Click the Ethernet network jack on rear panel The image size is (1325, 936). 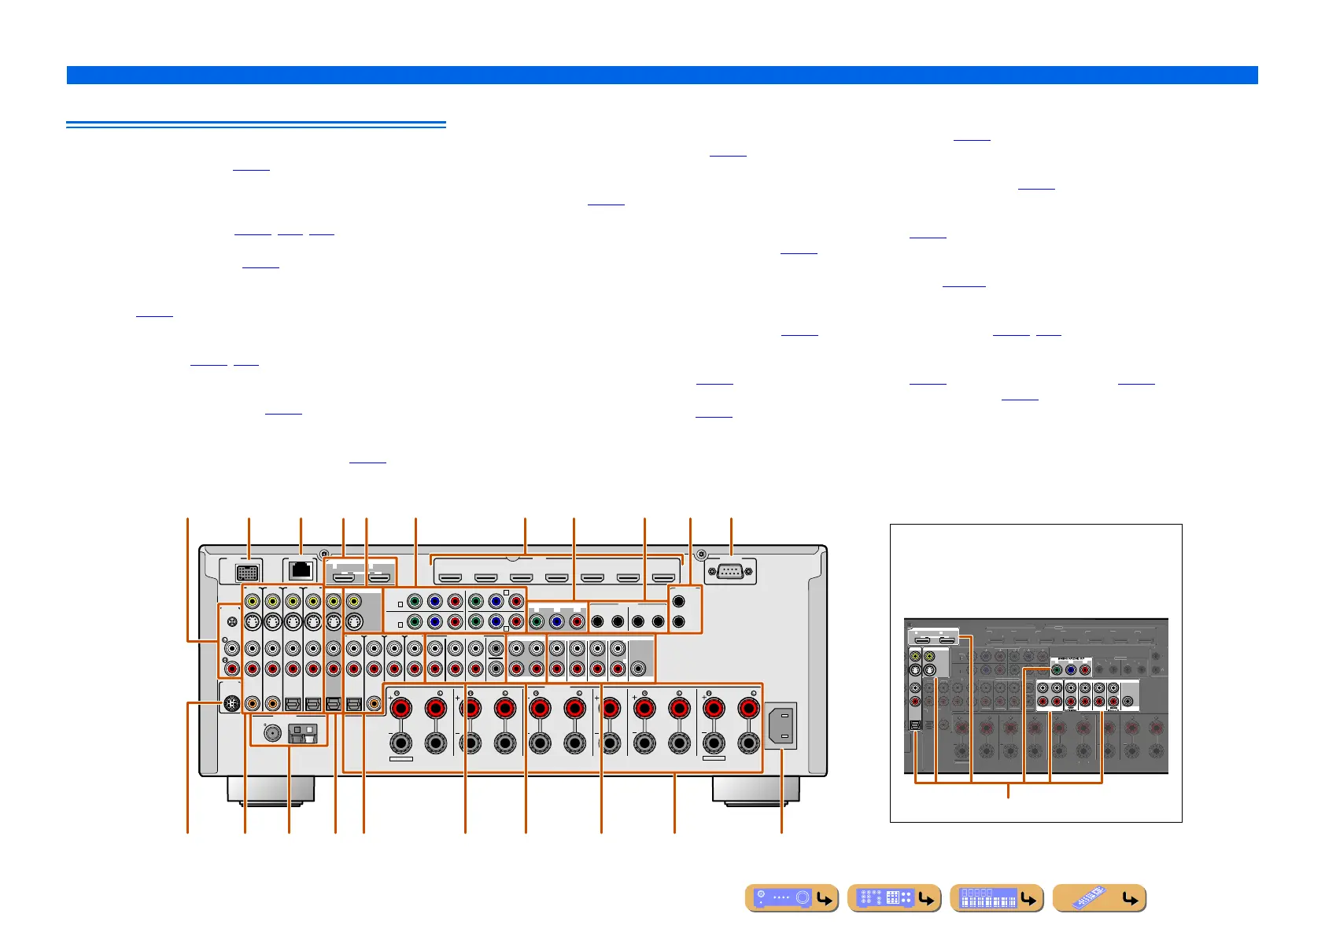click(x=301, y=571)
